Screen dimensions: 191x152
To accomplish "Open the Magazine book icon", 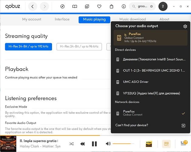I will click(75, 6).
